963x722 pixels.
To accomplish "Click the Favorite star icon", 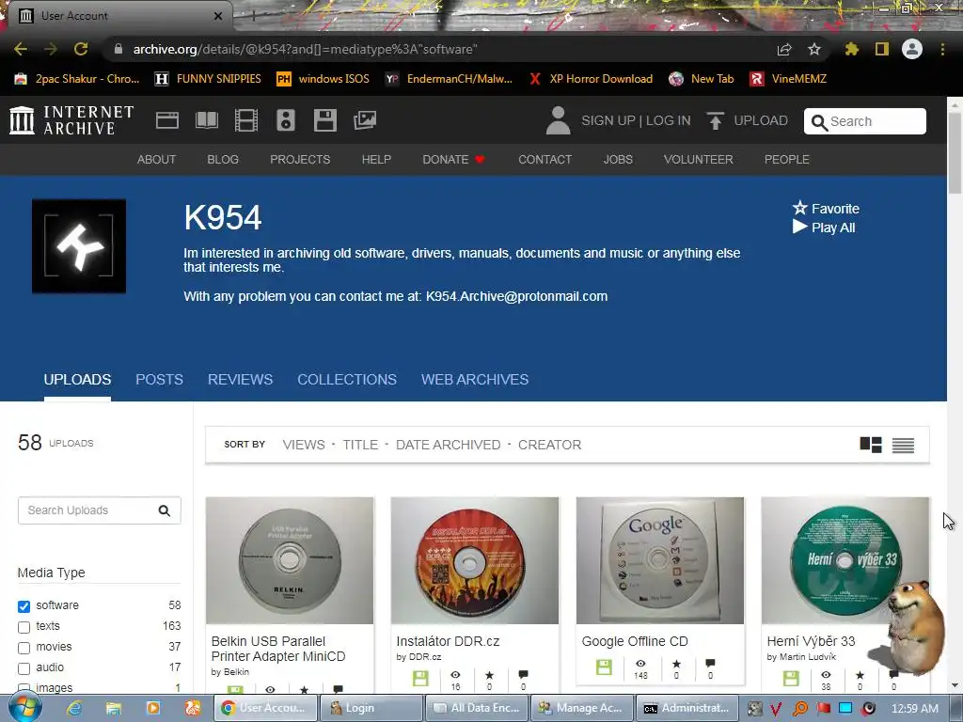I will (799, 208).
